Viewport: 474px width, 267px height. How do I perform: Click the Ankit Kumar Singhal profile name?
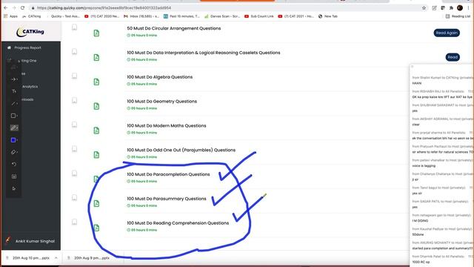click(35, 241)
